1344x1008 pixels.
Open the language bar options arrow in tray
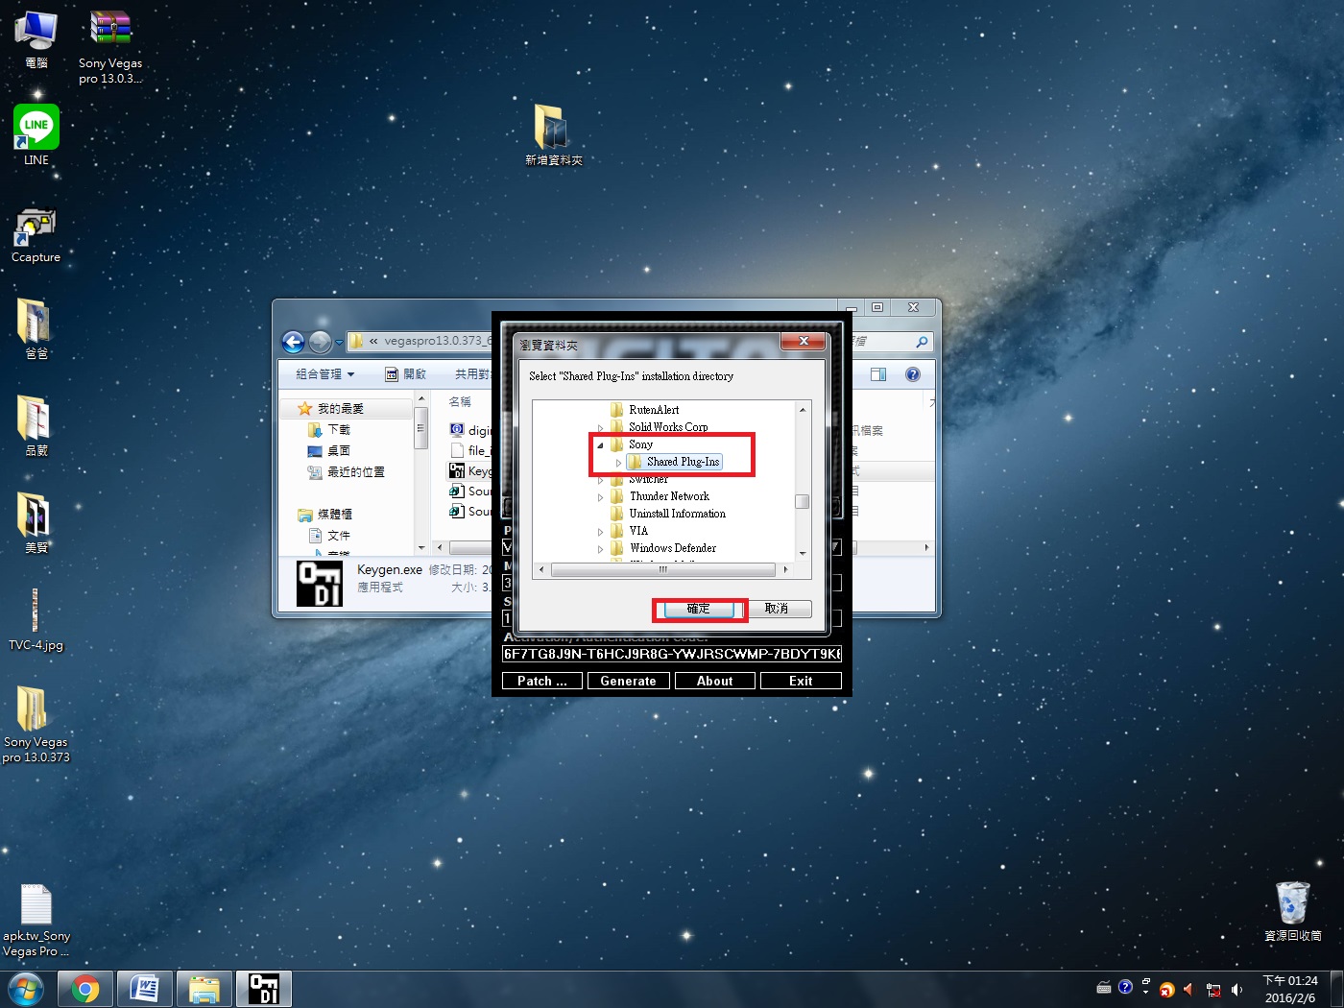point(1145,992)
